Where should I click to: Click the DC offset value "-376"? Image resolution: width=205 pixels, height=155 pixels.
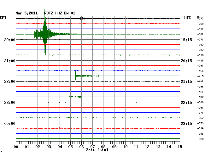(200, 113)
